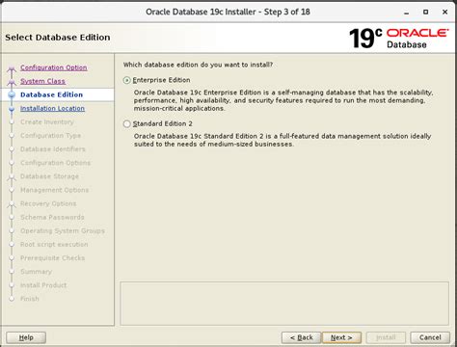Image resolution: width=457 pixels, height=347 pixels.
Task: Click the Select Database Edition heading
Action: tap(58, 38)
